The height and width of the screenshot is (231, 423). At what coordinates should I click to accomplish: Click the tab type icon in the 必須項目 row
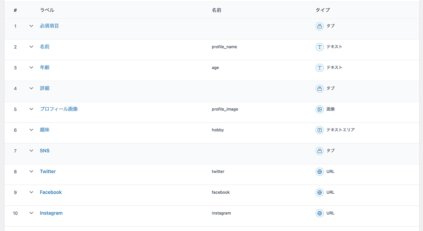tap(319, 26)
